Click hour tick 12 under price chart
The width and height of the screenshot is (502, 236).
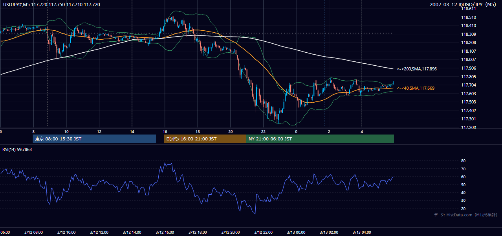(x=99, y=132)
